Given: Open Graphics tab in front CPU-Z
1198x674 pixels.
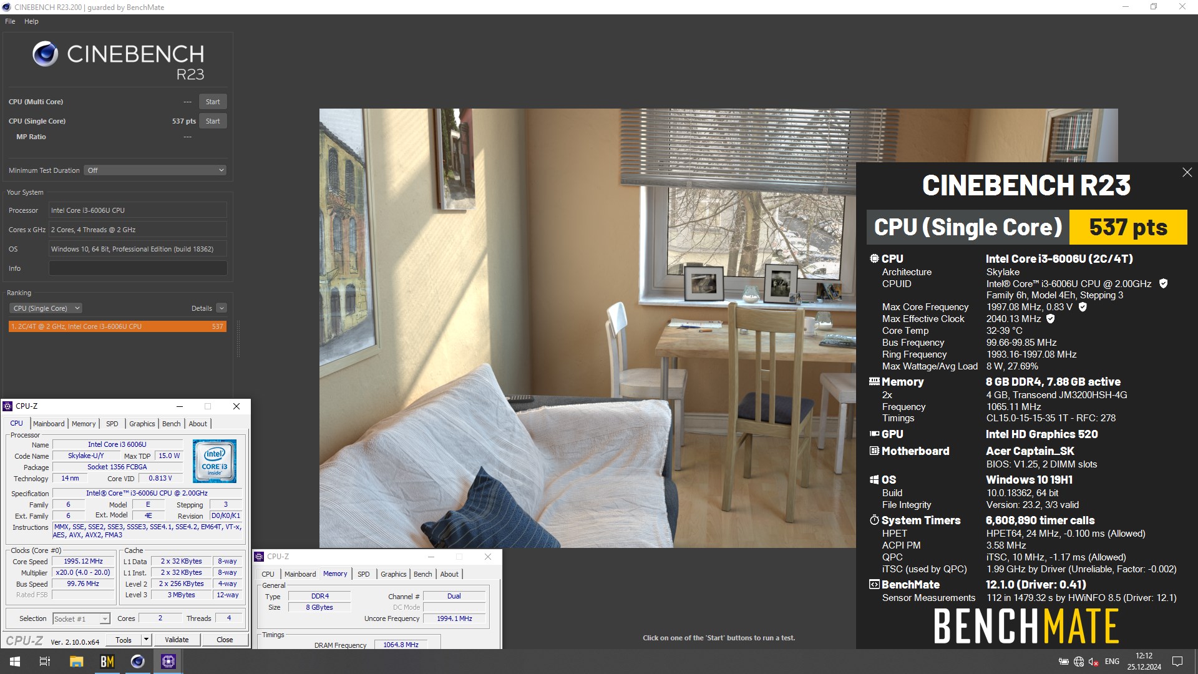Looking at the screenshot, I should pos(142,424).
